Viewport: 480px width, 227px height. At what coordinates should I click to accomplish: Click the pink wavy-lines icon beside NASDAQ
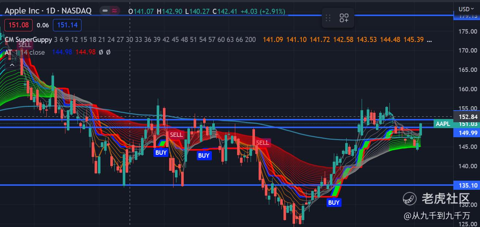(114, 11)
